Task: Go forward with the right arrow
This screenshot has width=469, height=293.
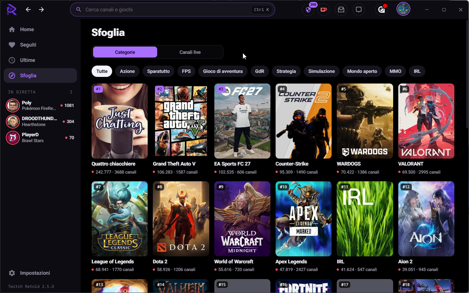Action: coord(41,10)
